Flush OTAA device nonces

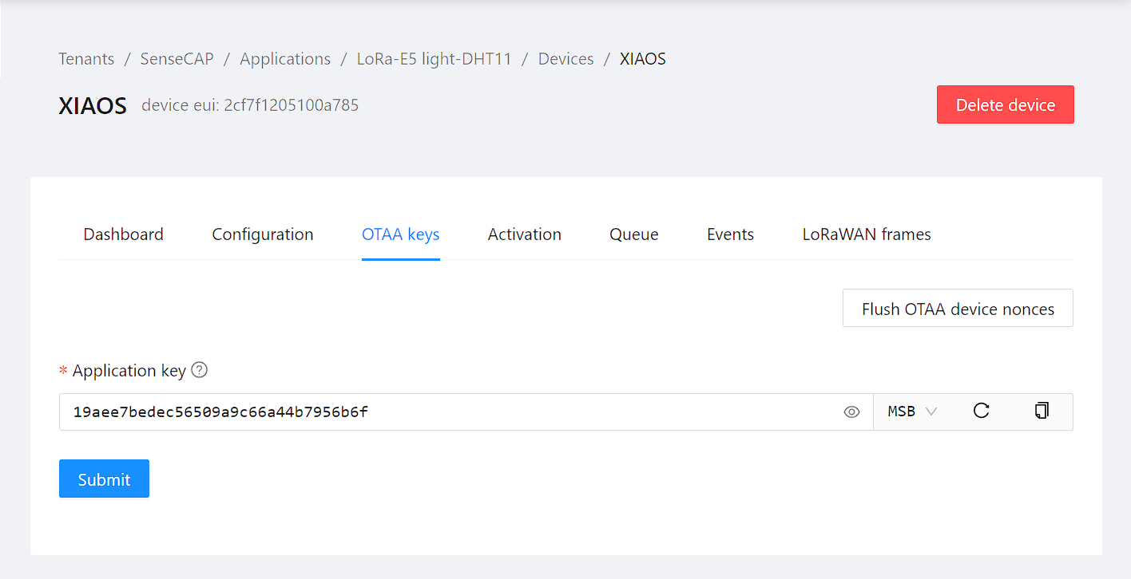(958, 309)
